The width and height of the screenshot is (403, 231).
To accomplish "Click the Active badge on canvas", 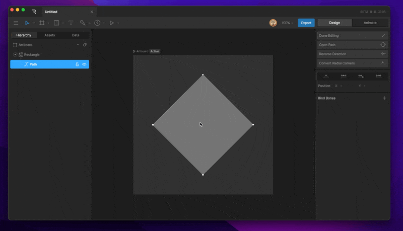I will click(155, 51).
